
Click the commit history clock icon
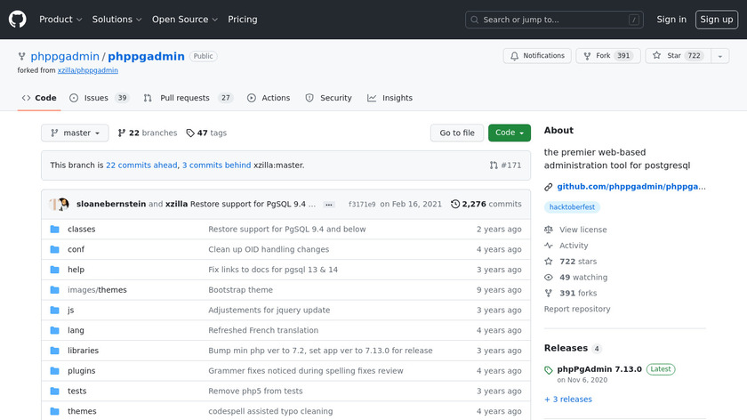point(455,204)
